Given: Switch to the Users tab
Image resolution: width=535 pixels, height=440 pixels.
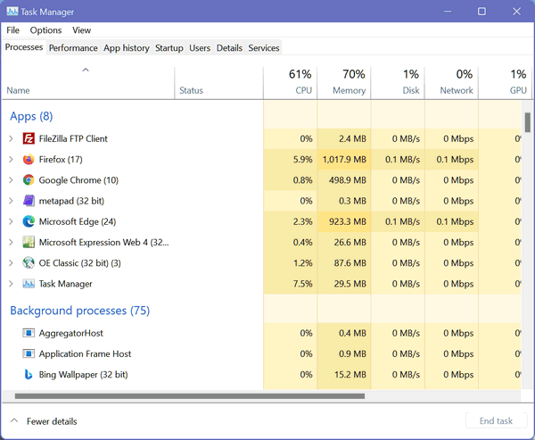Looking at the screenshot, I should click(200, 48).
